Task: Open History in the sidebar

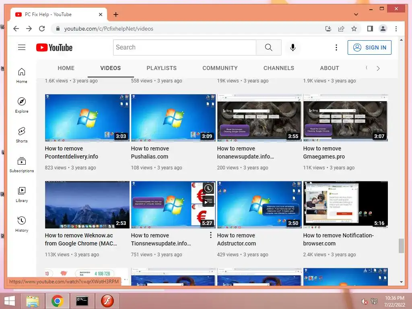Action: point(22,224)
